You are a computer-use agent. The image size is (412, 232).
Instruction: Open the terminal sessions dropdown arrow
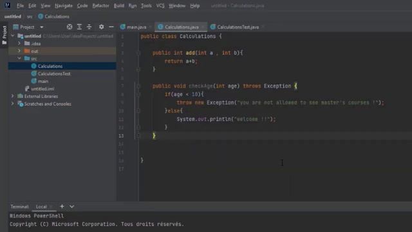click(x=71, y=206)
